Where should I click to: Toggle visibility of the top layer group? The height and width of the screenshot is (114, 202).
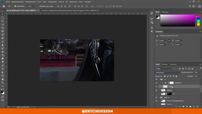[x=157, y=79]
